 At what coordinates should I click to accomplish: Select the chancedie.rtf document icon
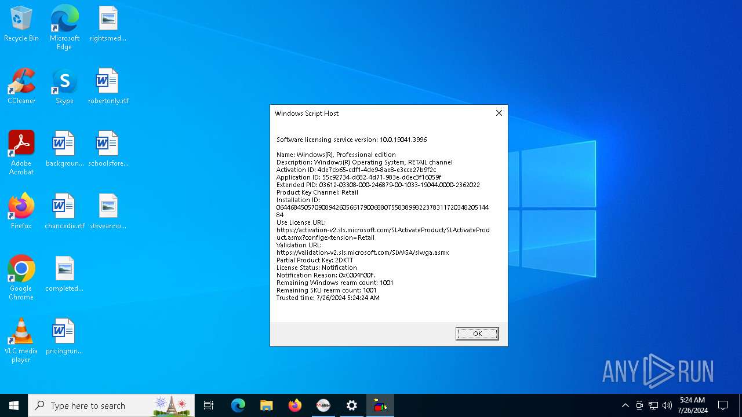pyautogui.click(x=64, y=212)
